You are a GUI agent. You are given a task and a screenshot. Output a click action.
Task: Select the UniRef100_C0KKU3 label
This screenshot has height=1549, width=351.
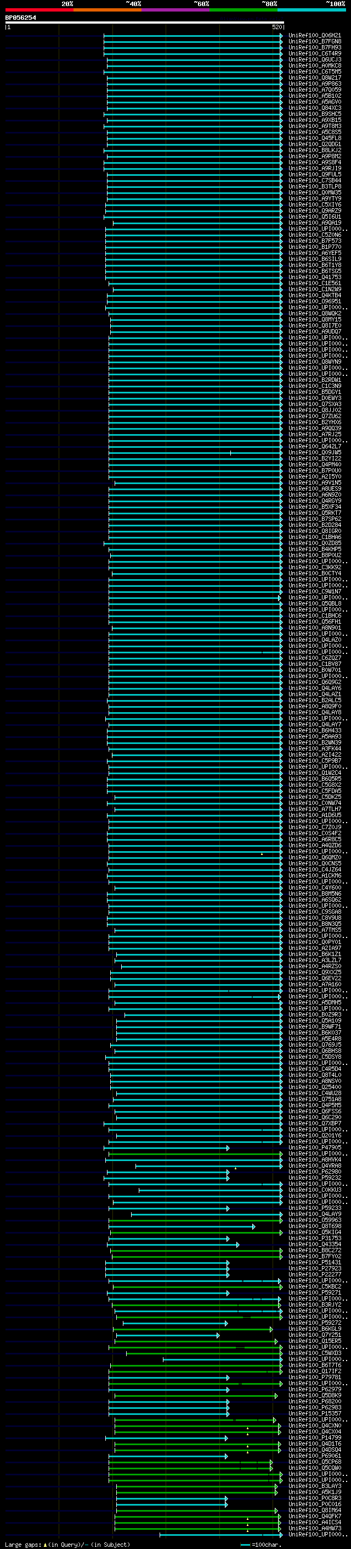click(315, 1190)
